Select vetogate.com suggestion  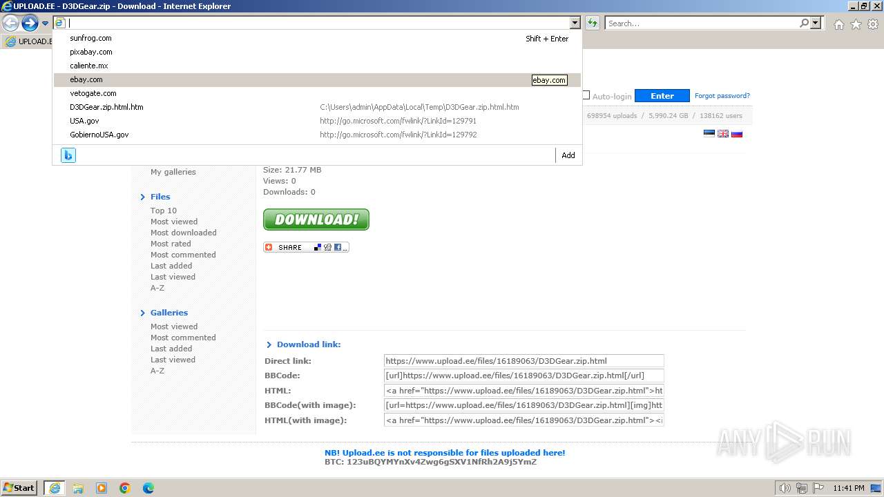point(317,93)
